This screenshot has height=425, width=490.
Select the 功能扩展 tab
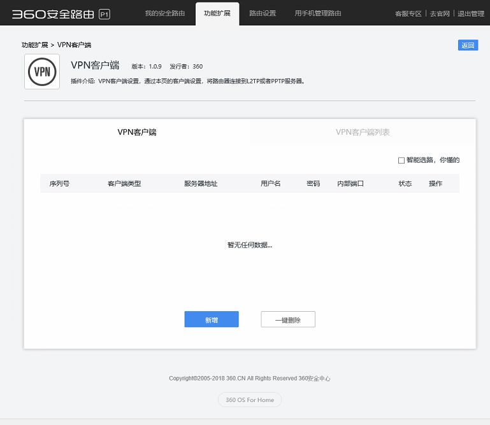217,13
